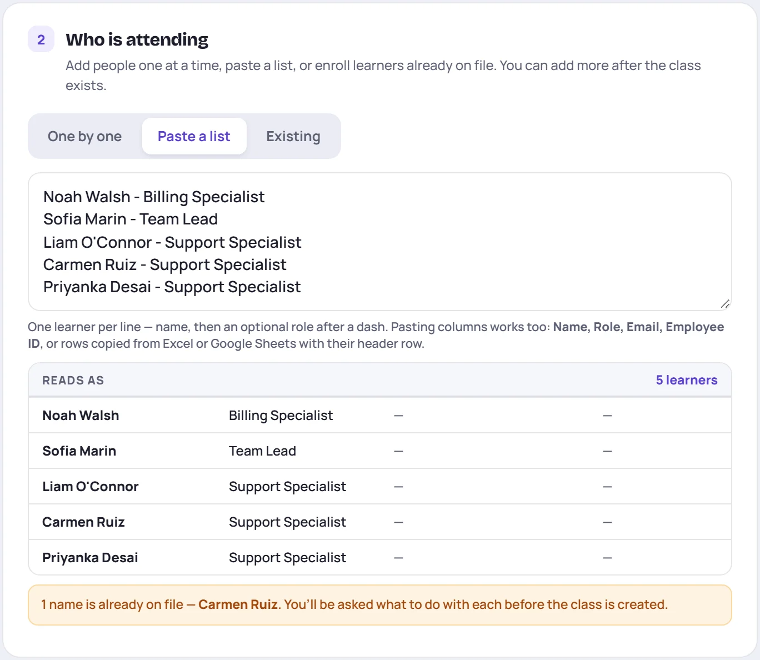Switch to the One by one tab
760x660 pixels.
click(x=84, y=136)
